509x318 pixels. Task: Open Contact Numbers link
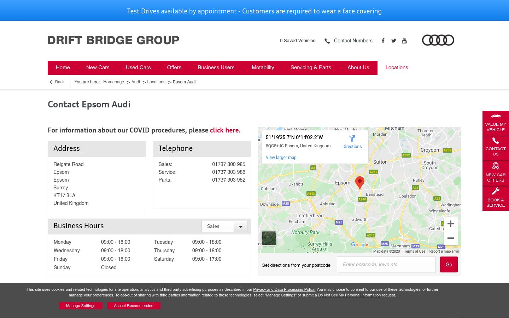(353, 41)
